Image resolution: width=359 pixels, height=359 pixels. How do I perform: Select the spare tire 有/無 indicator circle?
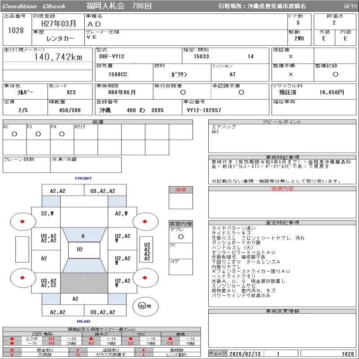point(142,306)
